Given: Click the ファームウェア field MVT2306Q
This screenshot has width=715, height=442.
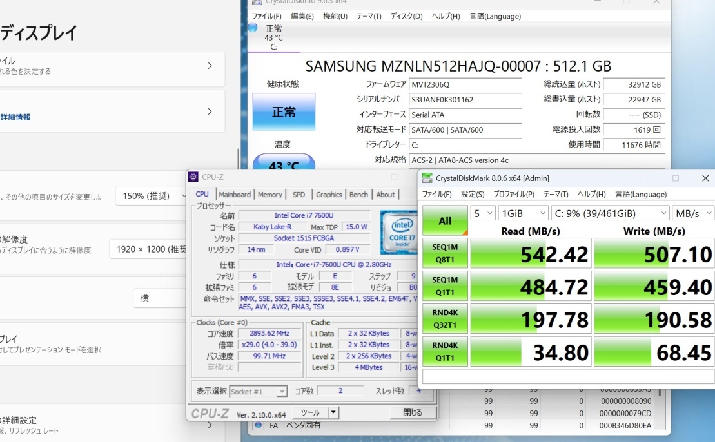Looking at the screenshot, I should coord(465,85).
